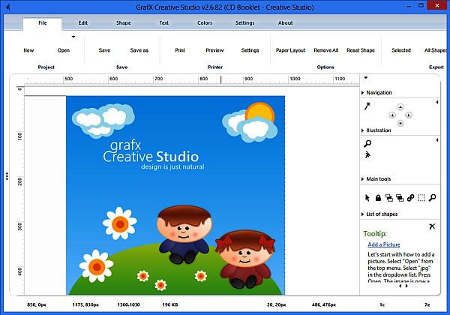This screenshot has height=315, width=450.
Task: Expand the List of shapes section
Action: coord(363,214)
